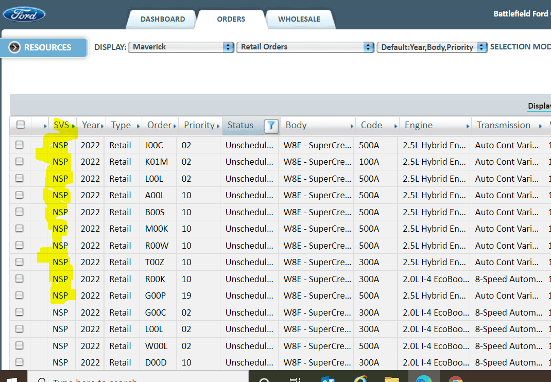Click Battlefield Ford dealer name
The width and height of the screenshot is (551, 382).
522,14
